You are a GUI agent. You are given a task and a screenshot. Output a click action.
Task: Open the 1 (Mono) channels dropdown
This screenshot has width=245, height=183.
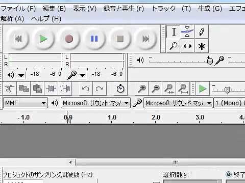click(x=229, y=103)
